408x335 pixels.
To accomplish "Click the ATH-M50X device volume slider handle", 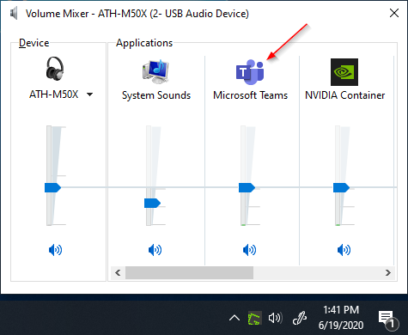I will click(53, 187).
